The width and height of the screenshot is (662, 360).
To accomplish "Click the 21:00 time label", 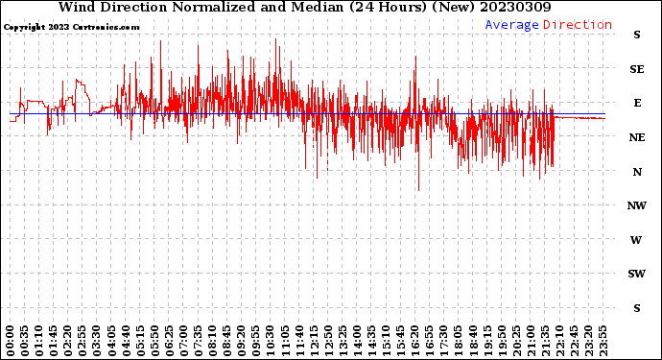I will [531, 342].
